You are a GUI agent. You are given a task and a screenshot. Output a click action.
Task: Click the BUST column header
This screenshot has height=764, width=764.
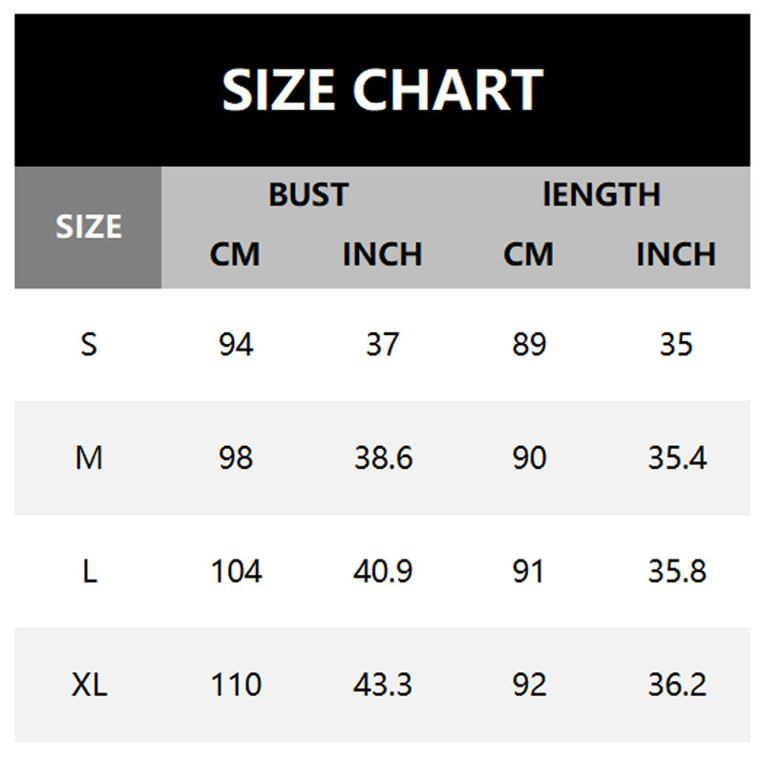[308, 195]
